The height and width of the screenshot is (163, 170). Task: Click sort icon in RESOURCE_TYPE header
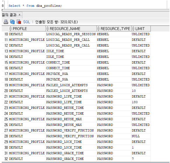[98, 29]
